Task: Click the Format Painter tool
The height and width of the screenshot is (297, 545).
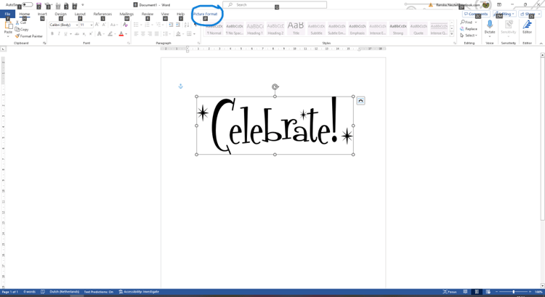Action: click(x=30, y=36)
